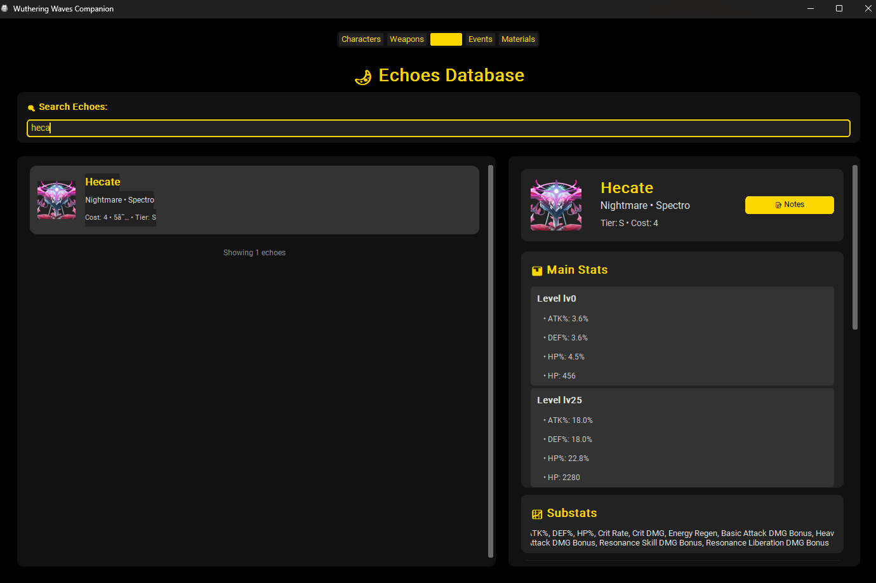This screenshot has width=876, height=583.
Task: Click the results list scrollbar
Action: click(x=491, y=361)
